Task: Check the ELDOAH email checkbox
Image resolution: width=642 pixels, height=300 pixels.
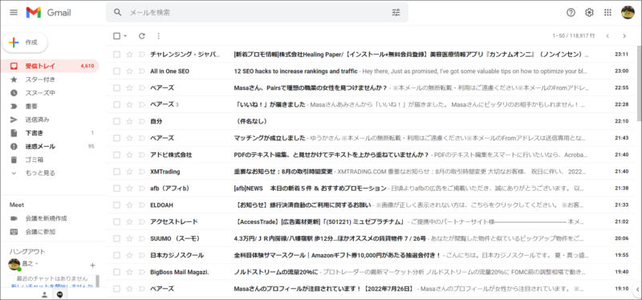Action: [x=116, y=205]
